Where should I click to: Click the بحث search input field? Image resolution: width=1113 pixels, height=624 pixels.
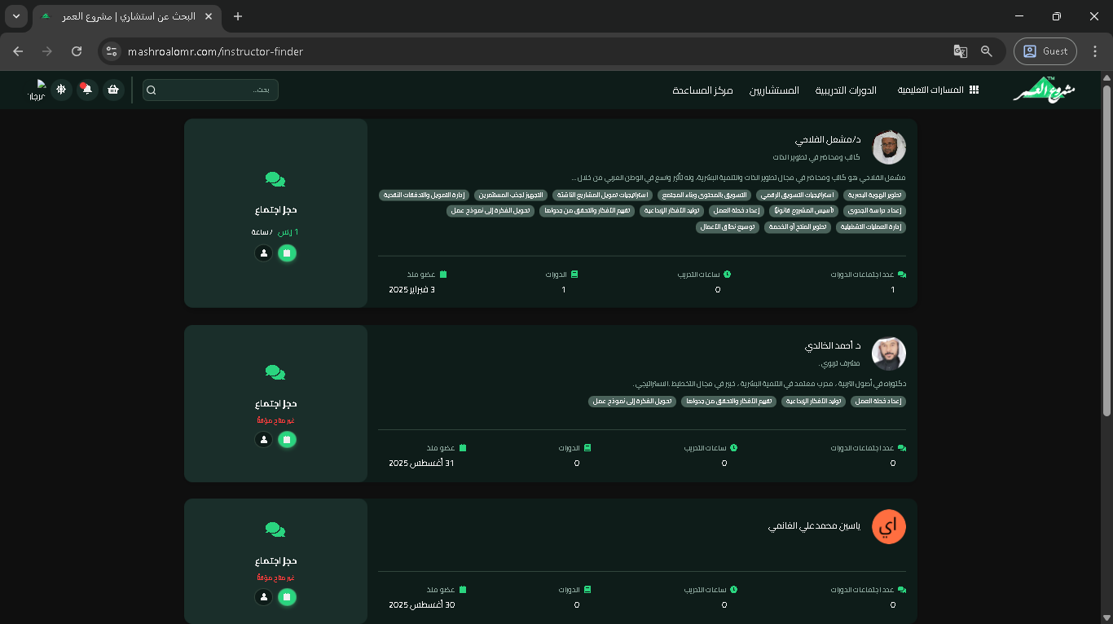pos(212,90)
